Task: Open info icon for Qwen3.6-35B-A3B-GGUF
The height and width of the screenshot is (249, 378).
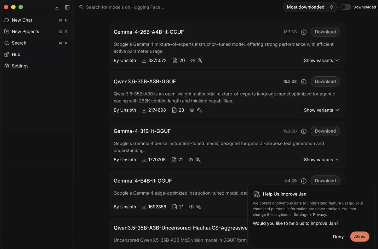Action: (304, 82)
